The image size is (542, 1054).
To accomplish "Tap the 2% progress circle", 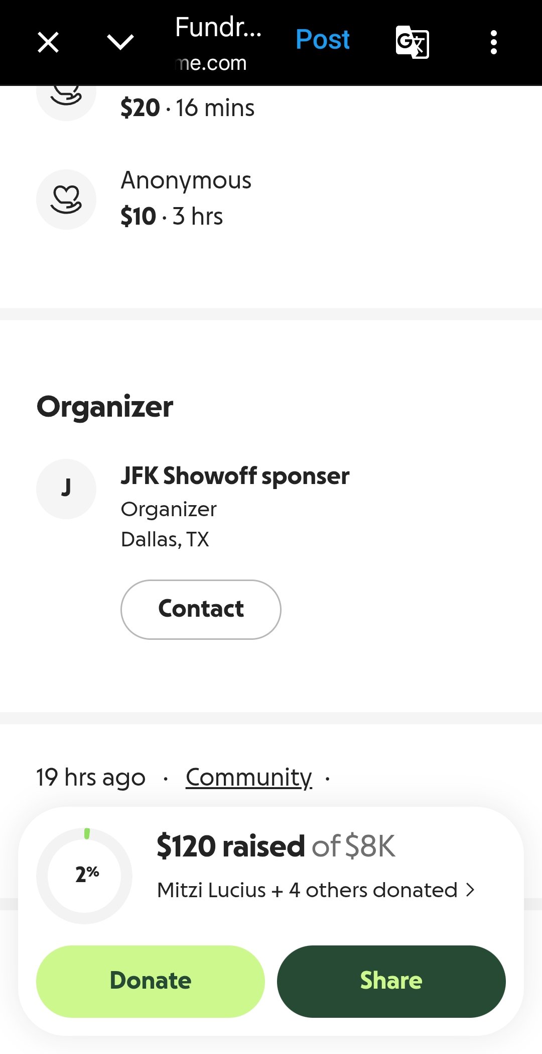I will [85, 876].
